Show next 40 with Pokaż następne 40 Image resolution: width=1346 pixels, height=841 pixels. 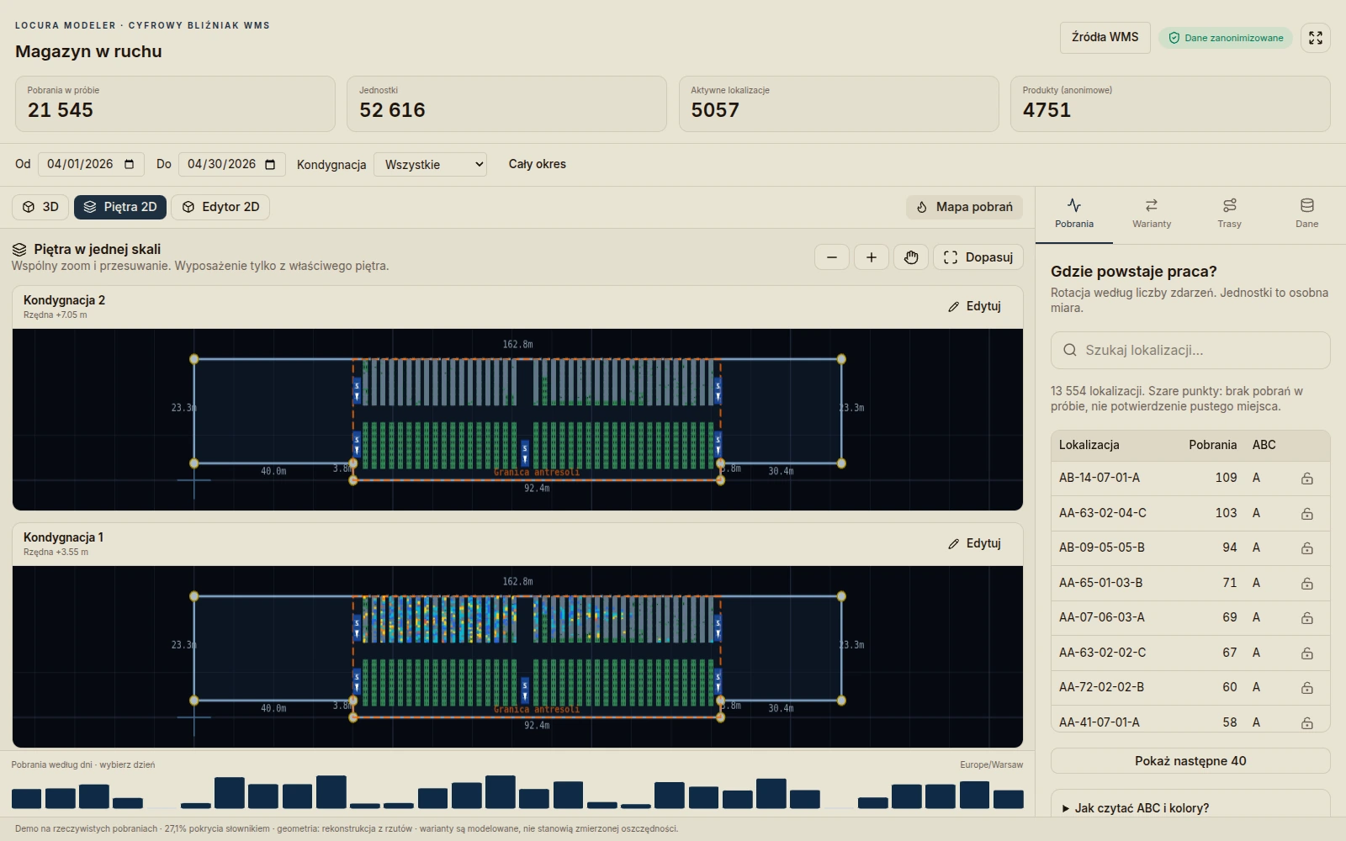pos(1190,761)
